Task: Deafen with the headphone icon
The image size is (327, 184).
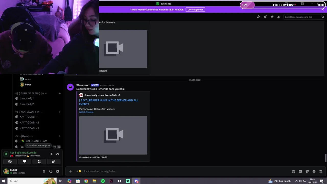Action: (x=51, y=171)
